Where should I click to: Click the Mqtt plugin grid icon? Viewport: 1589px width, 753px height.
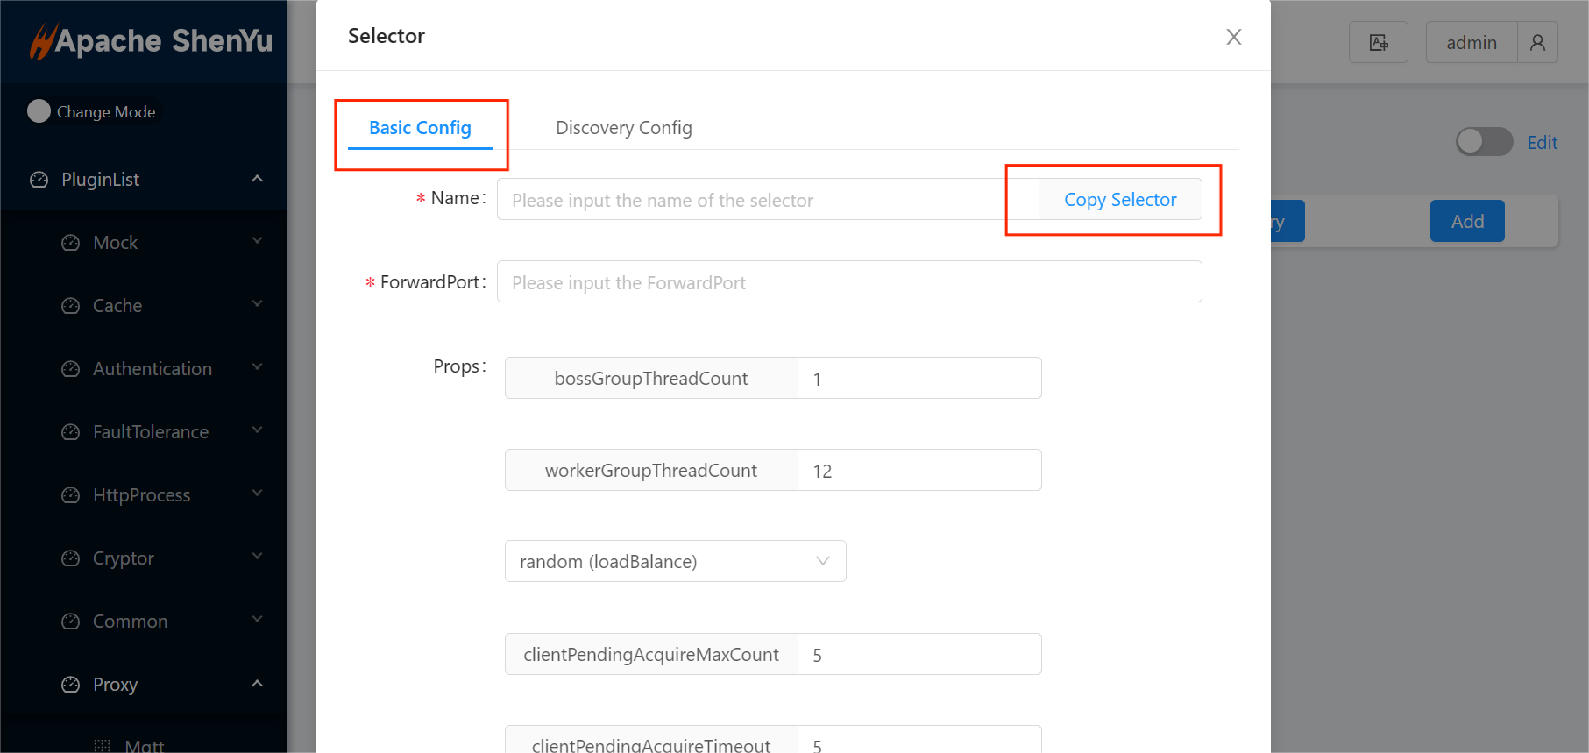103,745
